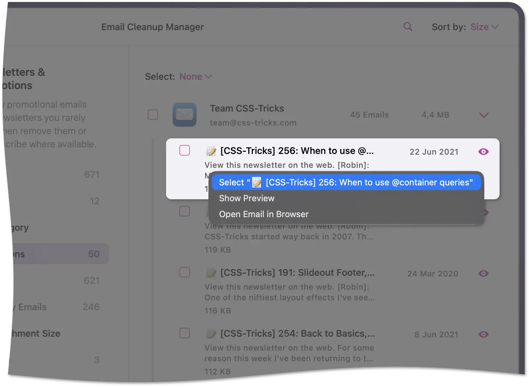The height and width of the screenshot is (387, 529).
Task: Click the notepad icon on 191 Slideout email
Action: 211,273
